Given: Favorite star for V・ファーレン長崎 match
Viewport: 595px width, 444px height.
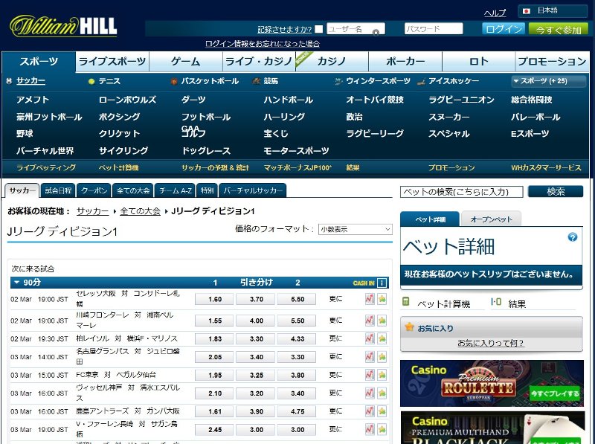Looking at the screenshot, I should coord(382,430).
